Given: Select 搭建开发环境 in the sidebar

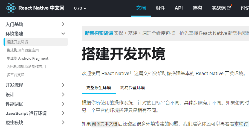Looking at the screenshot, I should (36, 42).
